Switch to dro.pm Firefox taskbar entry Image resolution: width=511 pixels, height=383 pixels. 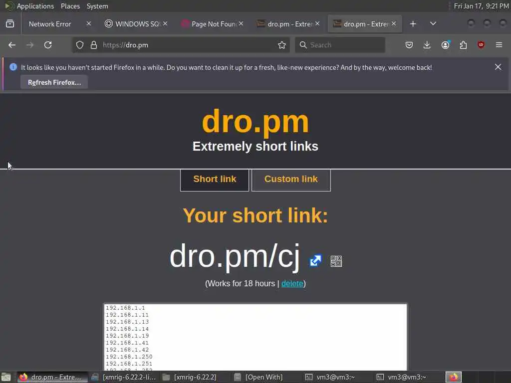[x=51, y=377]
